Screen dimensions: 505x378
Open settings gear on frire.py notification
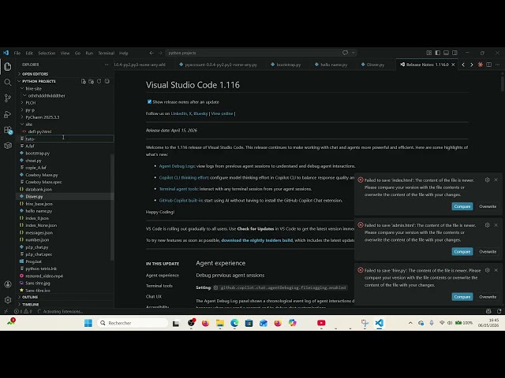coord(488,270)
